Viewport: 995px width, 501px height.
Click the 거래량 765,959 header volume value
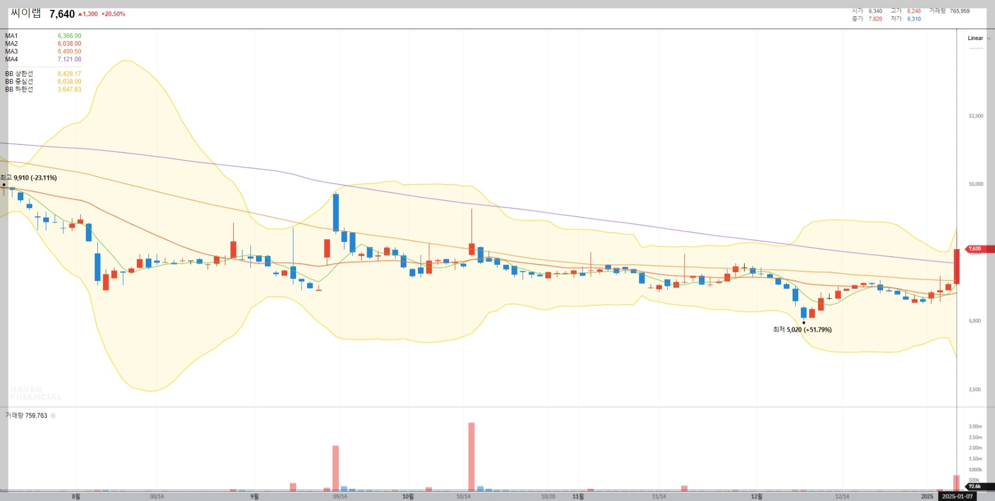pyautogui.click(x=959, y=11)
